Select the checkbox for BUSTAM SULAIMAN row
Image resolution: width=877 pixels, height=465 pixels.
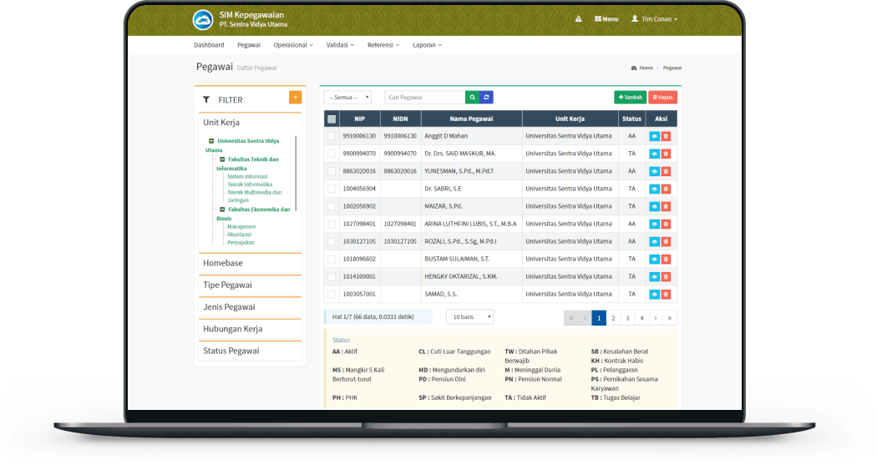332,259
